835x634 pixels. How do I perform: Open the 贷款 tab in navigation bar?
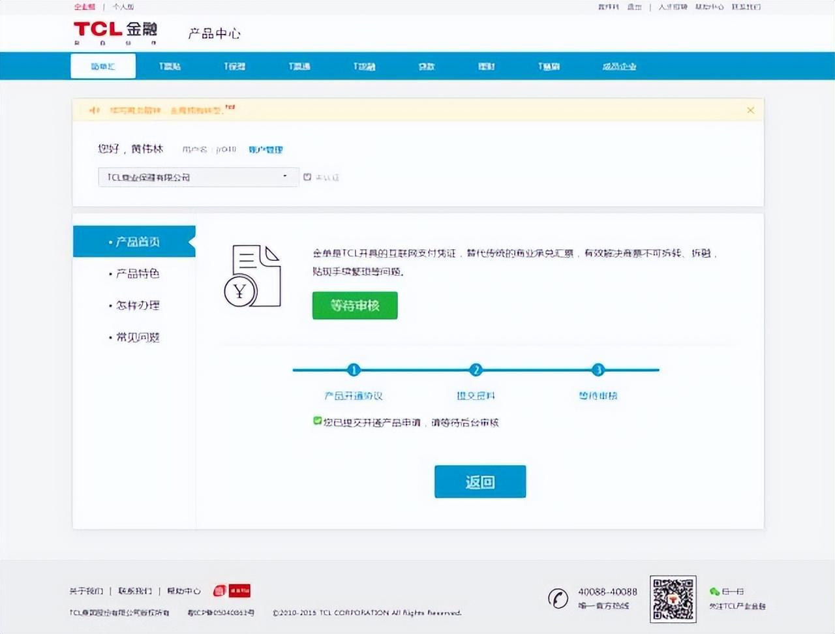click(x=427, y=67)
